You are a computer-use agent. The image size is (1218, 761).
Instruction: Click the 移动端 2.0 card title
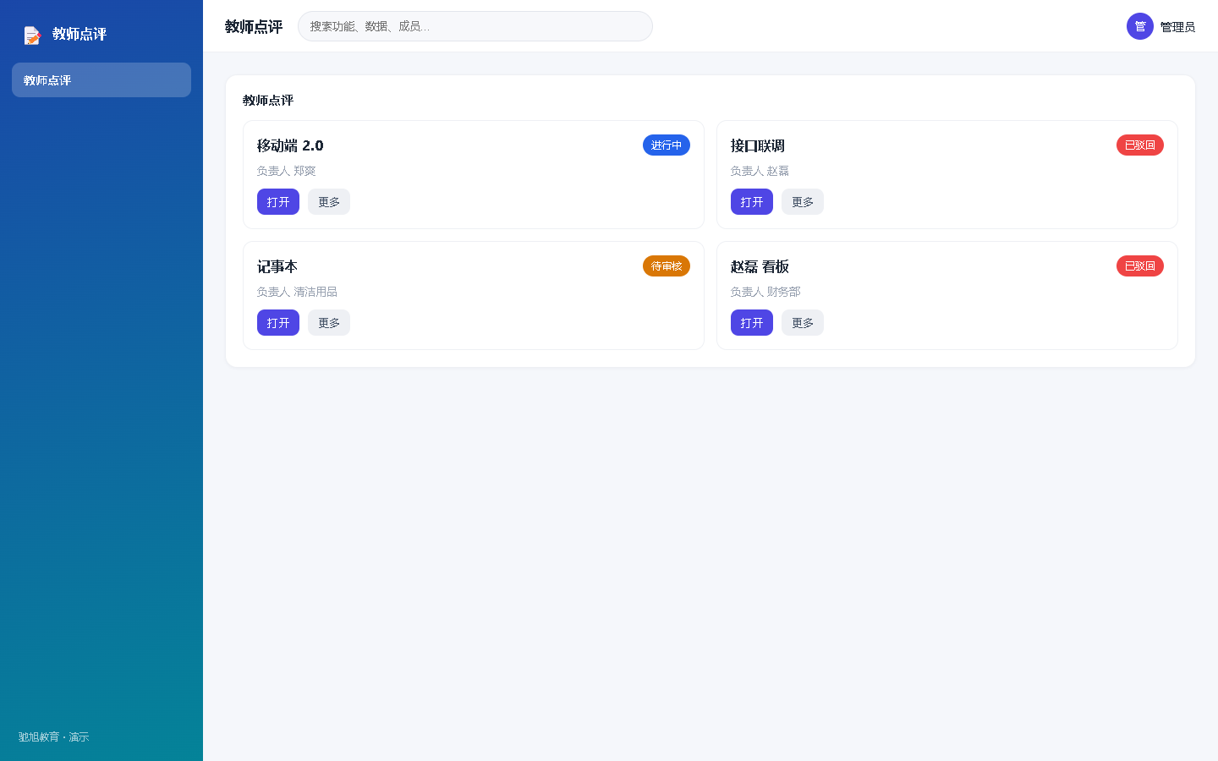(290, 145)
